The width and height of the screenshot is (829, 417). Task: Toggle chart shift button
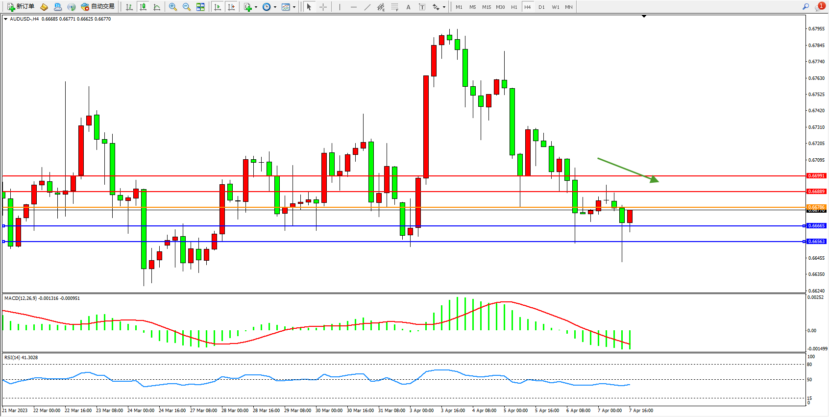[231, 7]
